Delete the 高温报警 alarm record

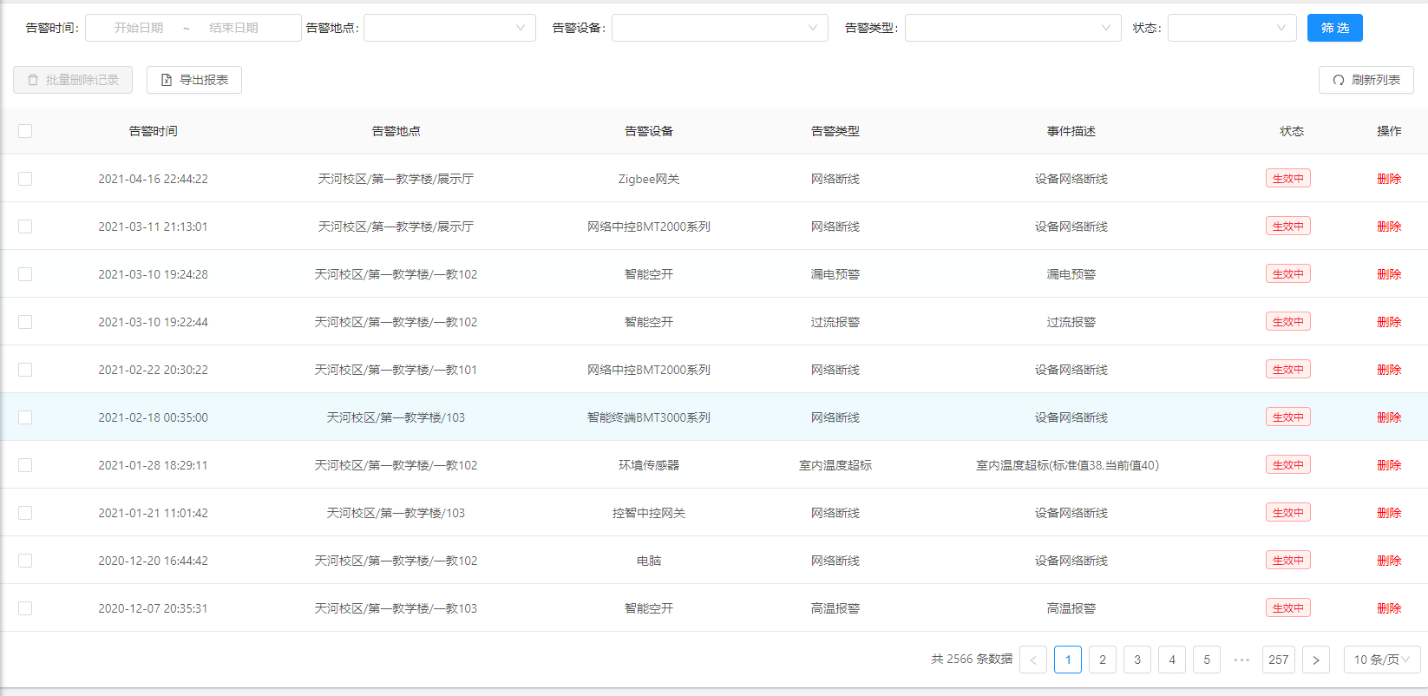pyautogui.click(x=1389, y=608)
